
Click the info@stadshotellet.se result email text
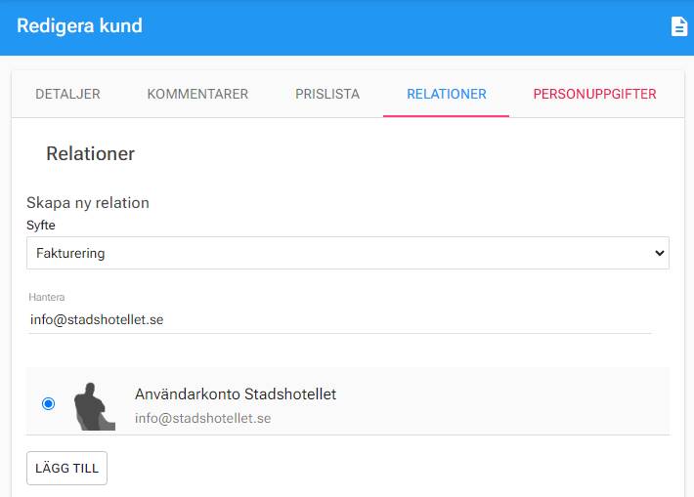pos(202,418)
